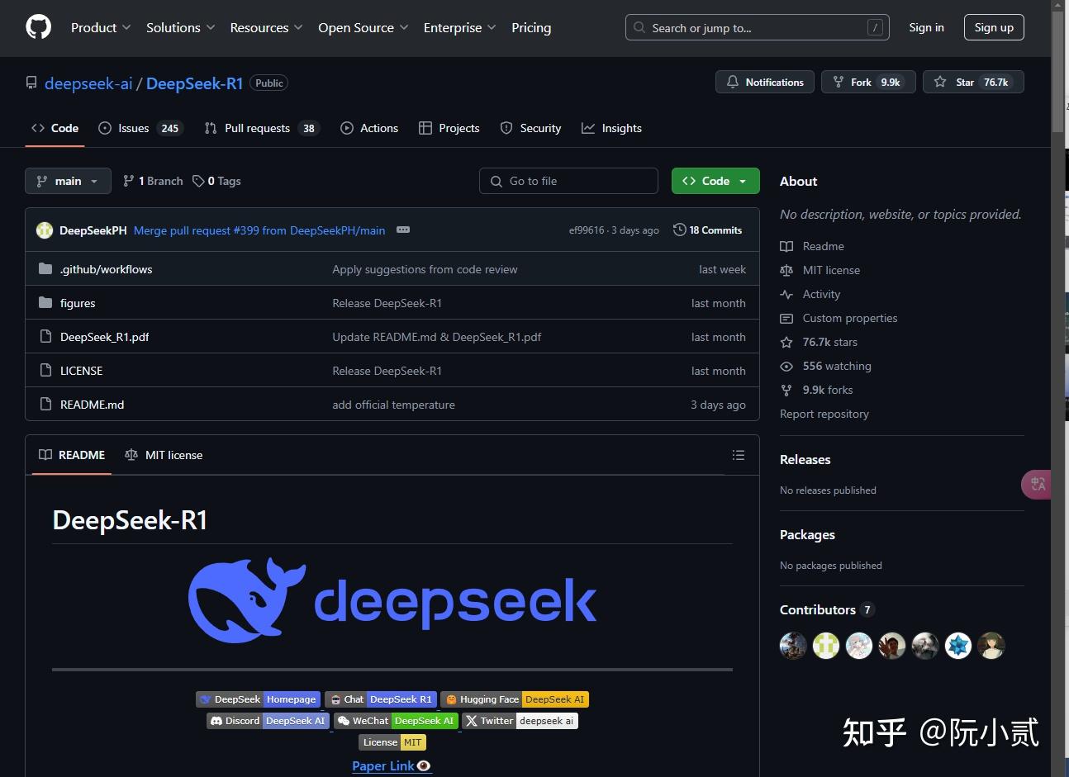Switch to the Pull requests tab
Image resolution: width=1069 pixels, height=777 pixels.
[257, 128]
